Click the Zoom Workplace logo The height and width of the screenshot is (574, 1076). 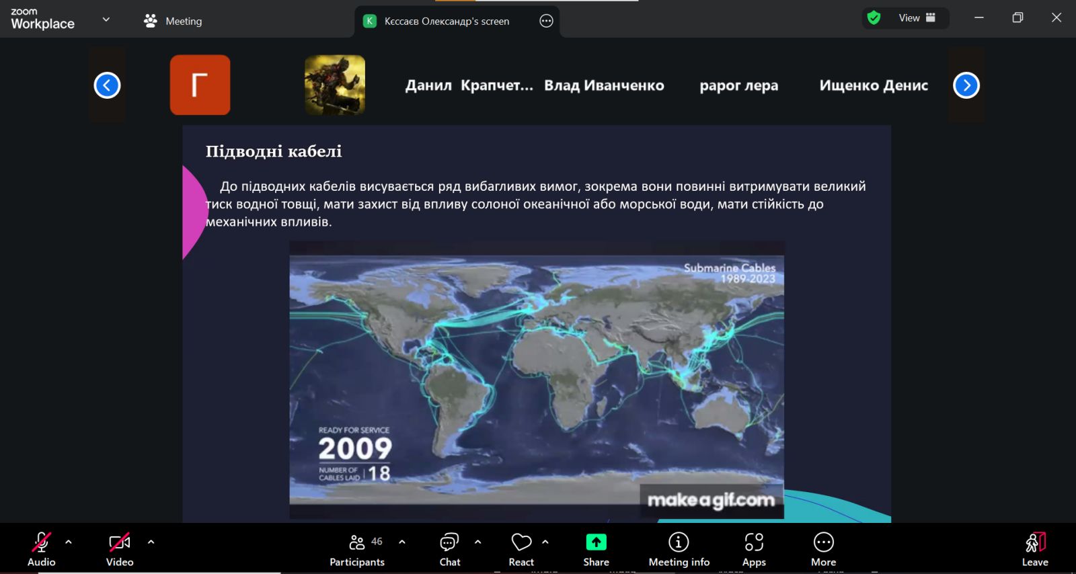(x=42, y=19)
